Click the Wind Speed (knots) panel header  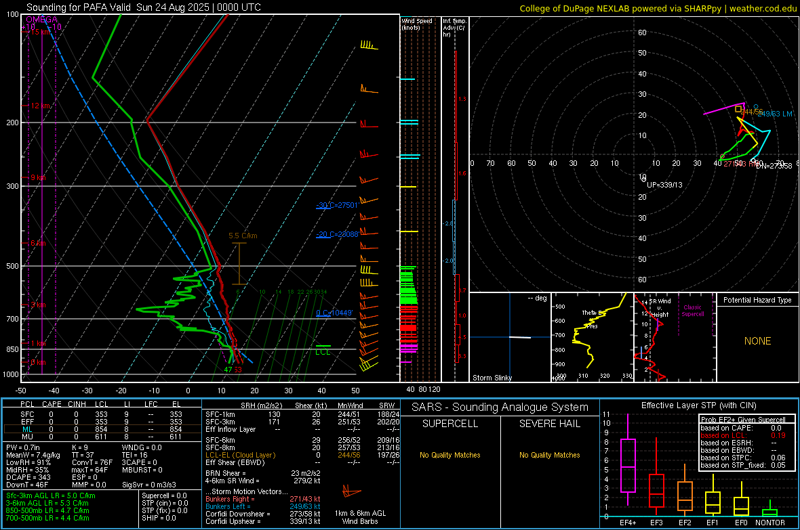416,24
